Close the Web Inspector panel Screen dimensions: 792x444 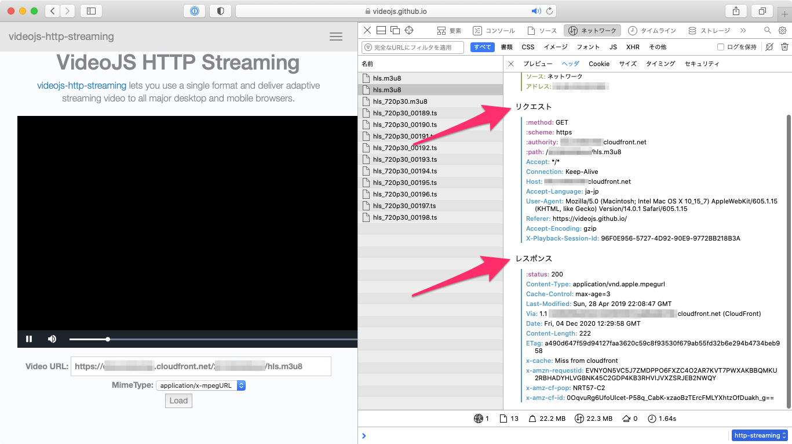(367, 31)
